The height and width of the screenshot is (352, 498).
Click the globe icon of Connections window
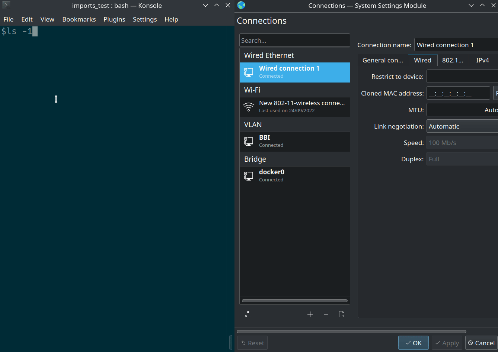point(241,5)
